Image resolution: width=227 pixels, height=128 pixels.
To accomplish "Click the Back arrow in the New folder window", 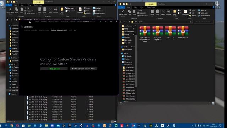I will click(121, 22).
